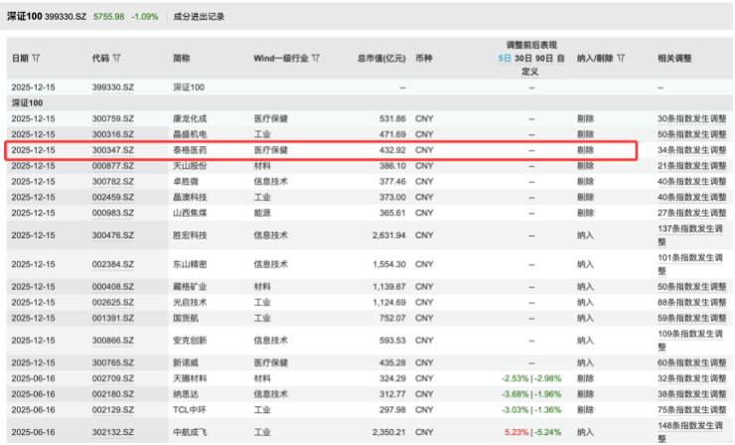The height and width of the screenshot is (445, 735).
Task: Open 30条指数发生调整 for 康龙化成
Action: [692, 118]
